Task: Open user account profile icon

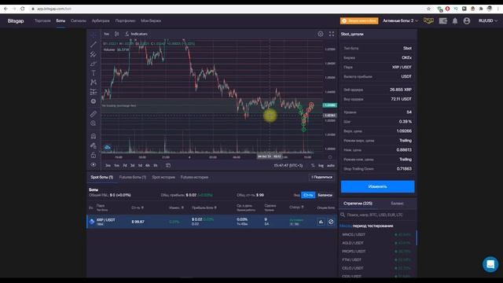Action: [x=467, y=21]
